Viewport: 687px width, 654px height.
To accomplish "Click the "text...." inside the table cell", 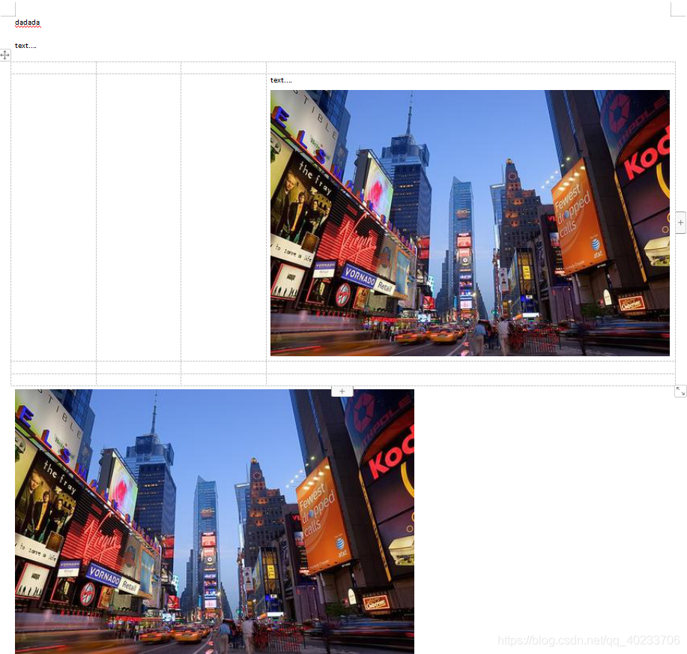I will click(x=281, y=80).
